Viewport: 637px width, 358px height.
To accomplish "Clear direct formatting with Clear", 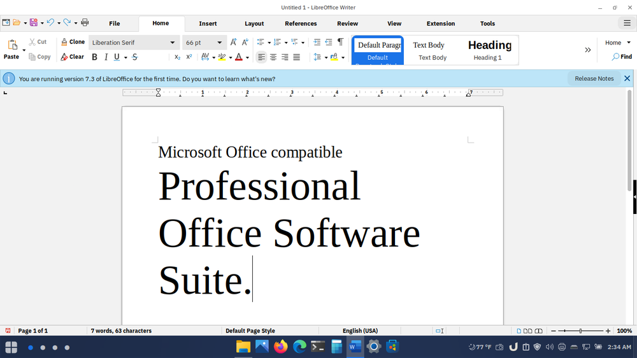I will click(73, 57).
